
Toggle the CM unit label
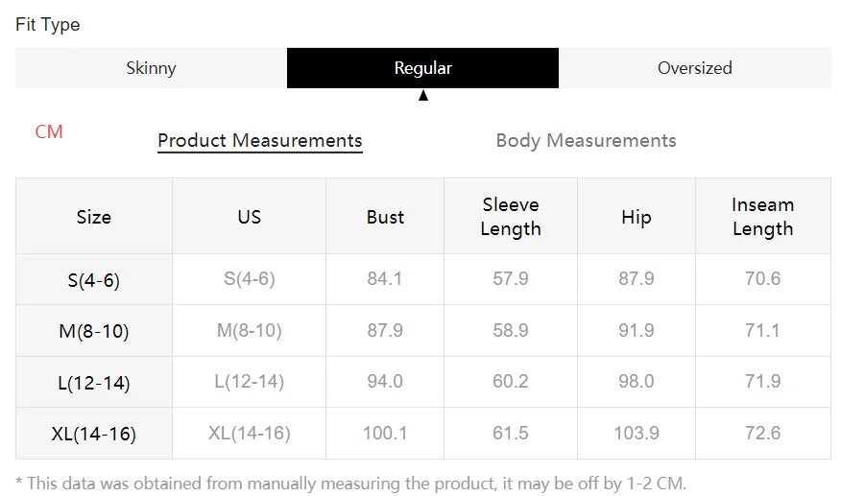click(x=49, y=131)
